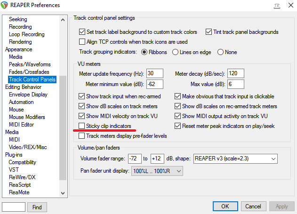Open the fader shape dropdown

(235, 159)
